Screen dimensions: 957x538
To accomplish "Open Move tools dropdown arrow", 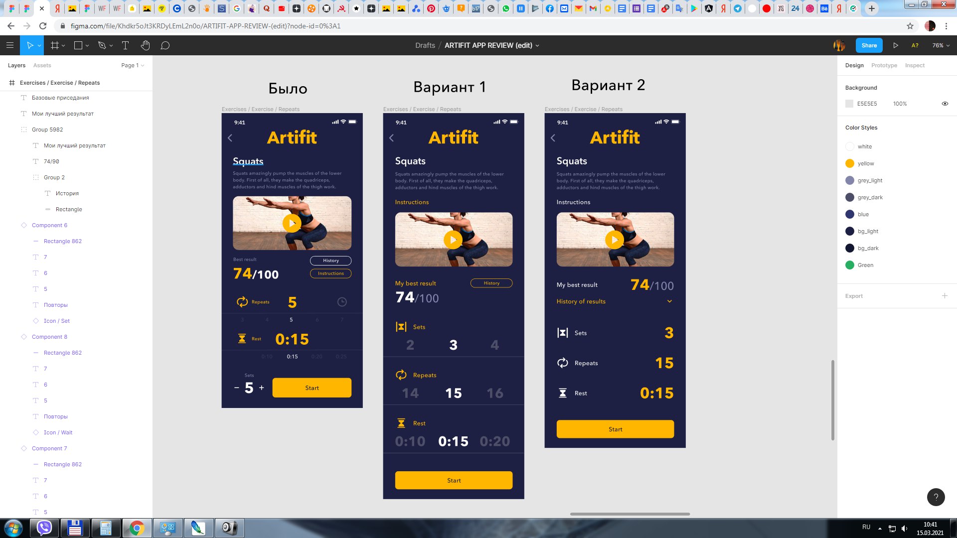I will pyautogui.click(x=39, y=46).
